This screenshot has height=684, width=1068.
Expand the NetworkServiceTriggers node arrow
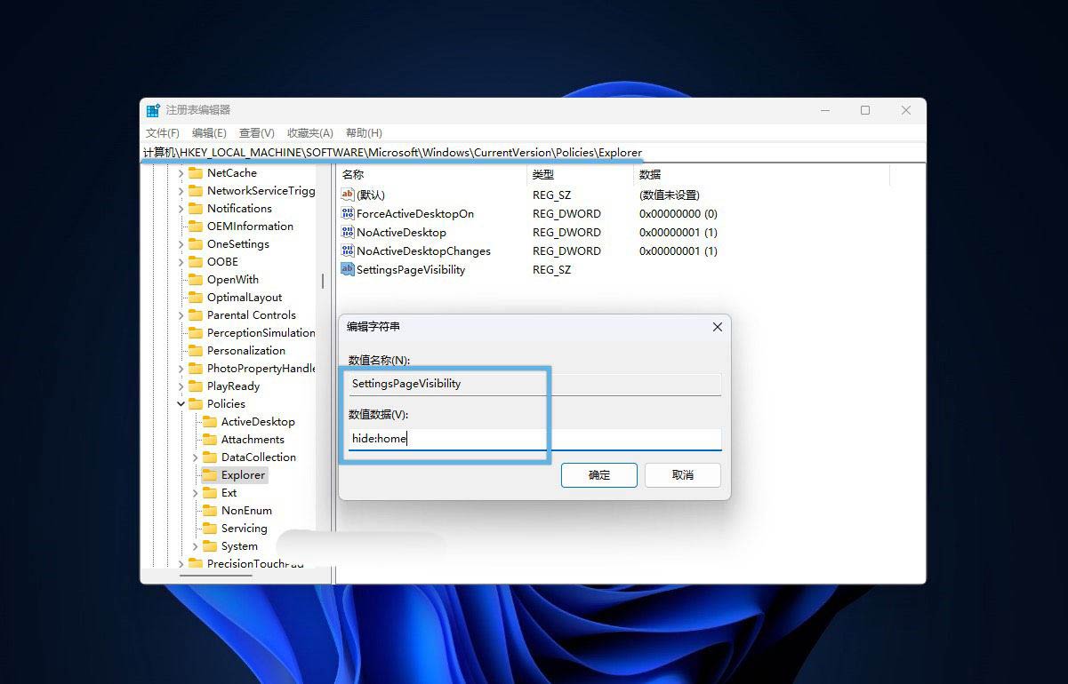181,191
